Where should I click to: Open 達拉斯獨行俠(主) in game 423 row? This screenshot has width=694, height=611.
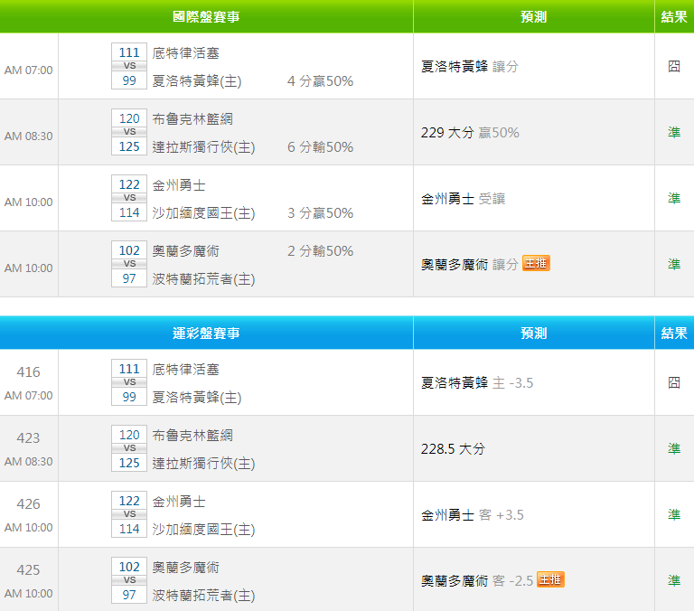(203, 463)
